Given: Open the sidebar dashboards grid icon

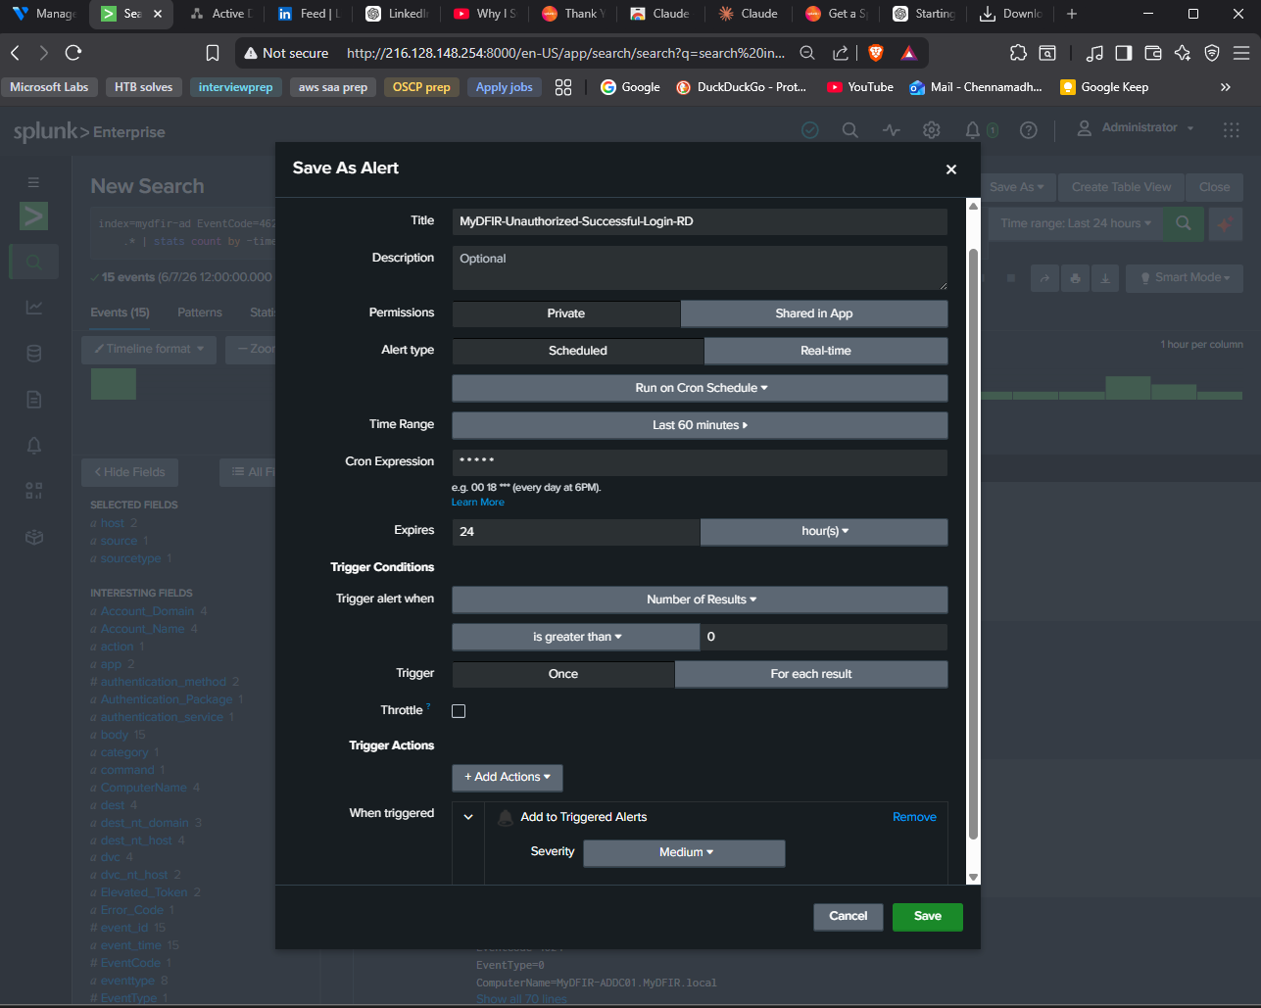Looking at the screenshot, I should [x=34, y=491].
